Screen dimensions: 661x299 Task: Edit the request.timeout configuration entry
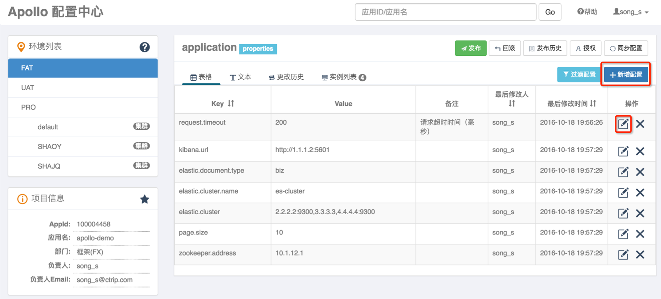click(x=623, y=124)
